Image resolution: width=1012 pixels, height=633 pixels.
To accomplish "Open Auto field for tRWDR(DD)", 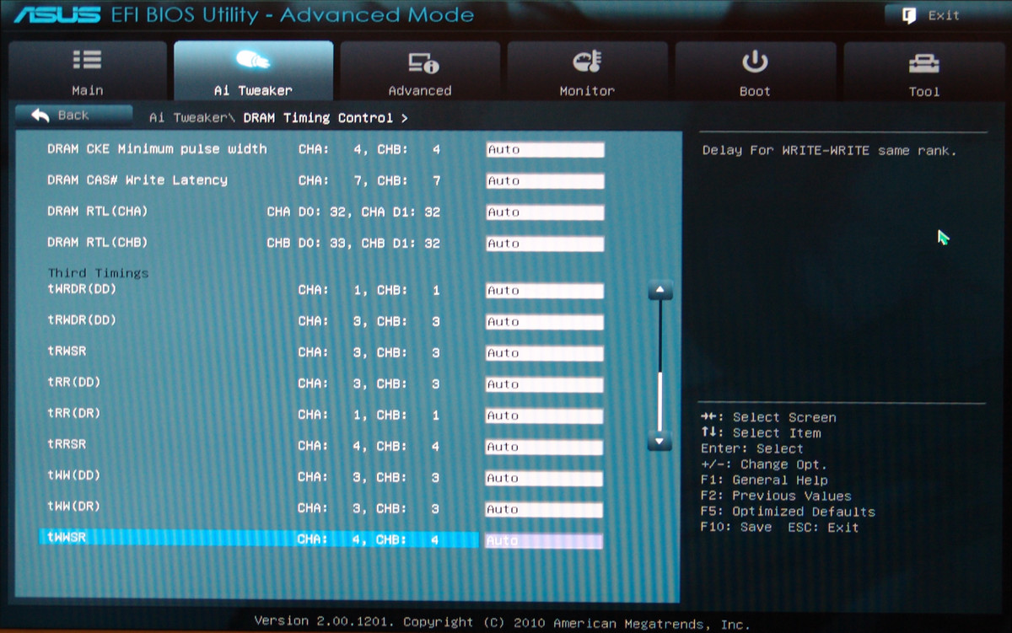I will click(545, 322).
